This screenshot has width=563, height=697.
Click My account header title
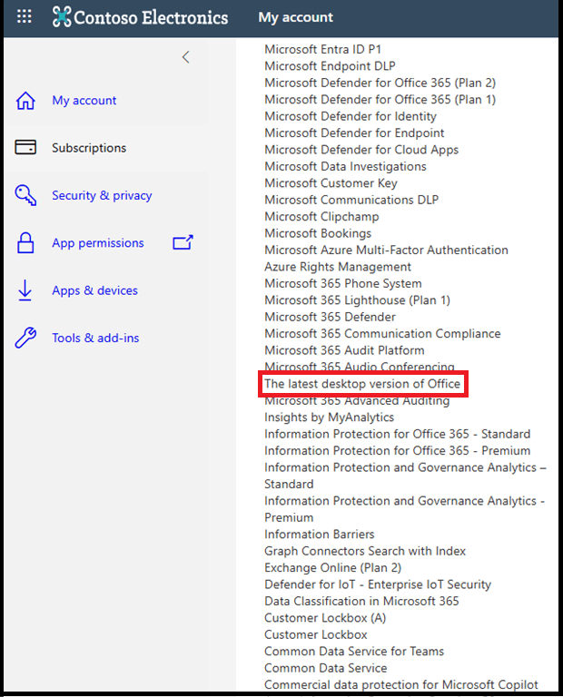point(296,17)
